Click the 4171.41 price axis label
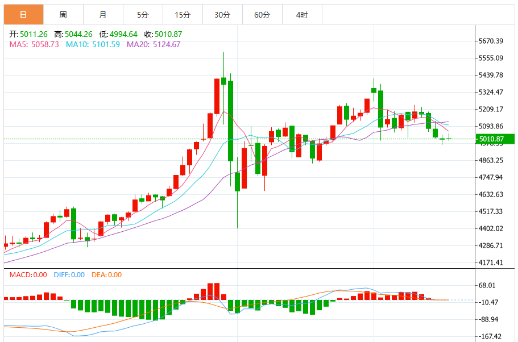This screenshot has width=518, height=342. [491, 263]
